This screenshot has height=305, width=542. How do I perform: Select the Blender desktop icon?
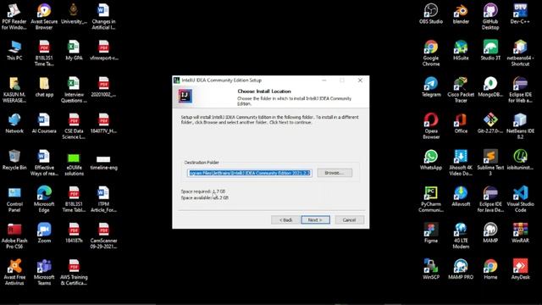(461, 14)
